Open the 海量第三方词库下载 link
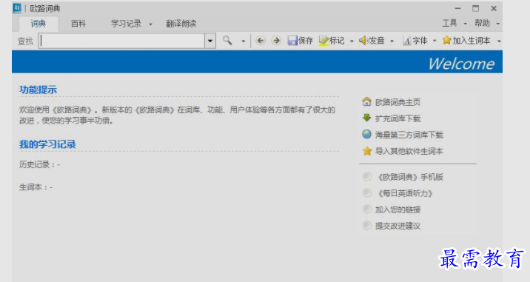This screenshot has width=530, height=282. tap(409, 135)
